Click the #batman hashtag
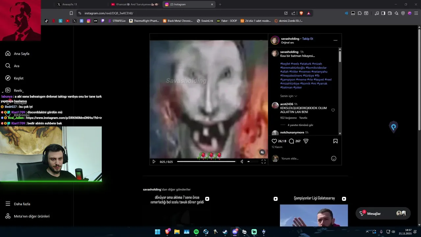421x237 pixels. (286, 88)
